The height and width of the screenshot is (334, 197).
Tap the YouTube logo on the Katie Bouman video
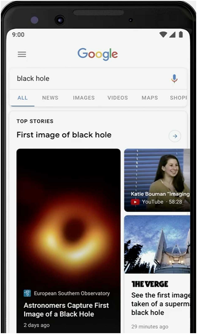coord(135,202)
